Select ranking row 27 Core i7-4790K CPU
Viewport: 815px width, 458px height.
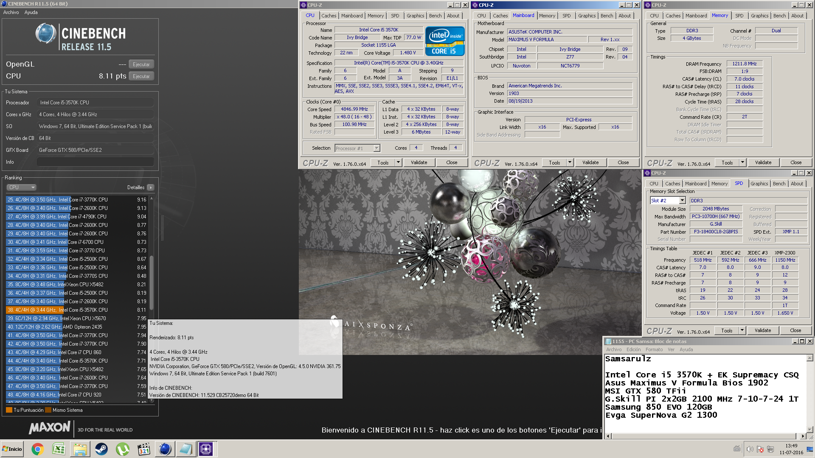point(76,217)
